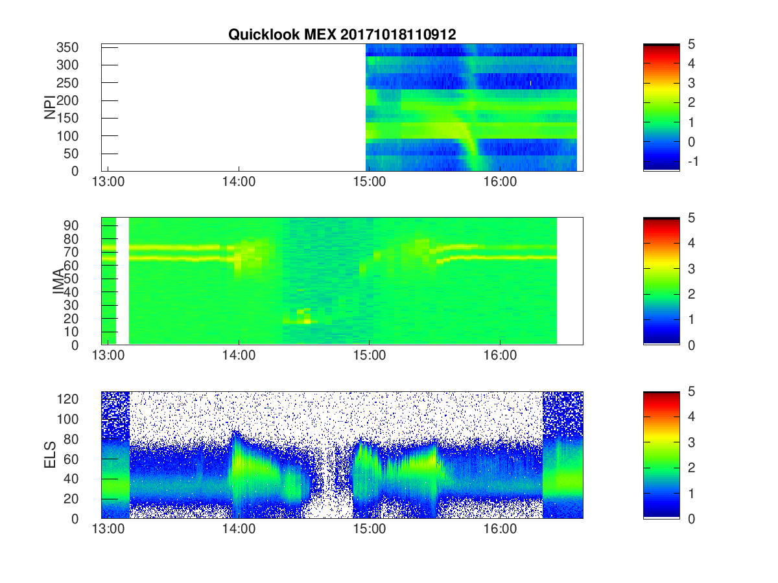Click inside the NPI spectrogram plot
Viewport: 778px width, 583px height.
point(342,108)
